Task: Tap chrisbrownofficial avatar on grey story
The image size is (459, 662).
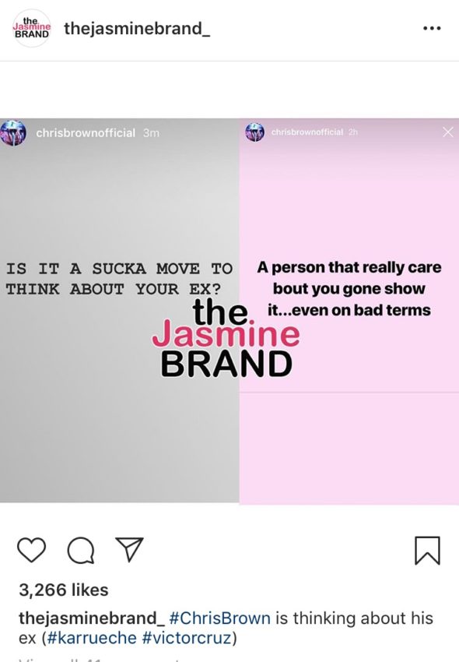Action: 13,132
